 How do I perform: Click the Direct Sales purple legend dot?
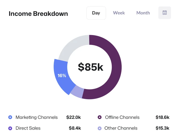[x=10, y=128]
